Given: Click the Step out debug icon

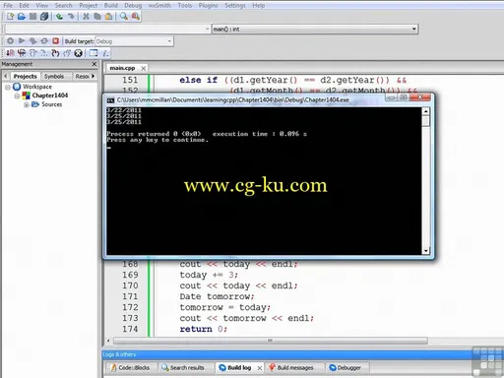Looking at the screenshot, I should point(67,53).
